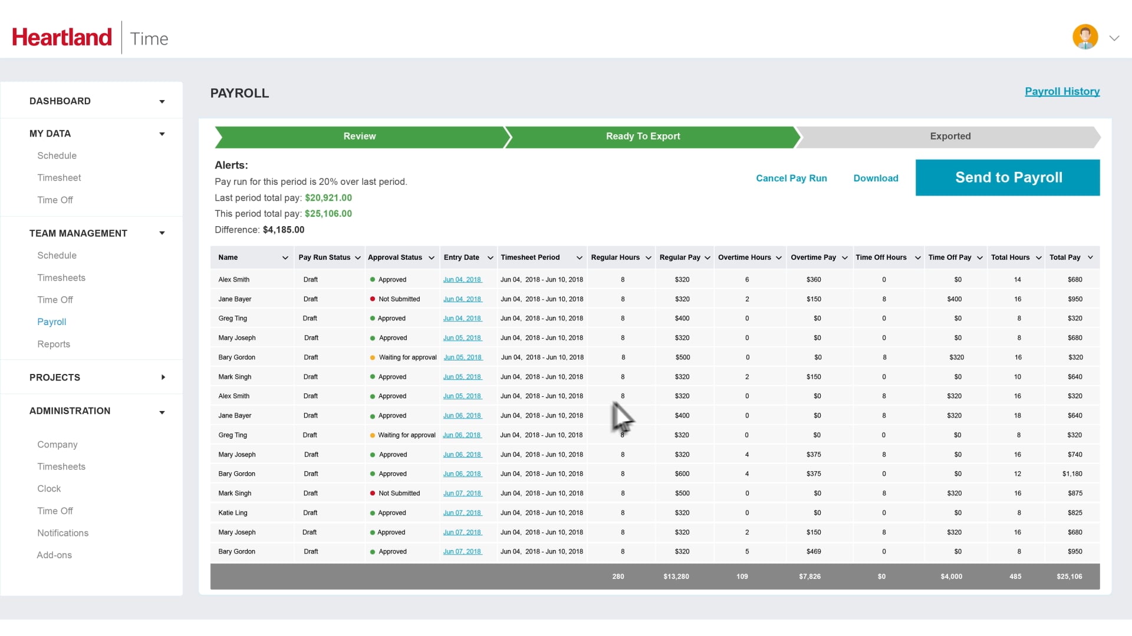Click the user avatar icon

point(1085,37)
